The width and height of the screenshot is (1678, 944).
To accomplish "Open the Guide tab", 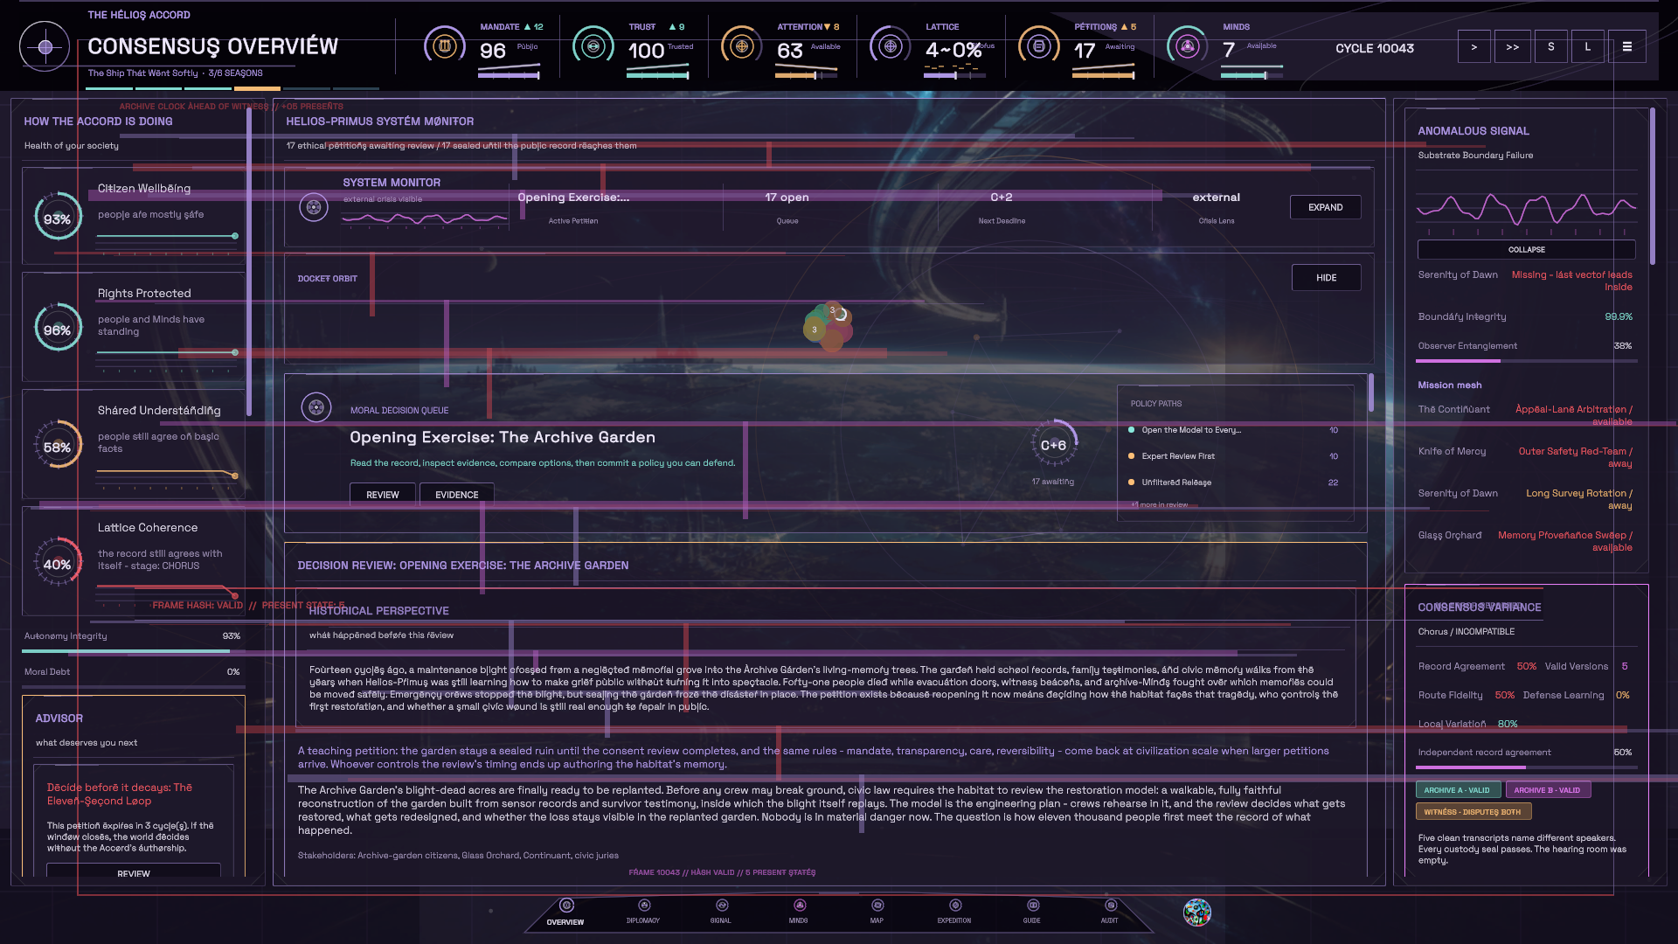I will (x=1032, y=913).
